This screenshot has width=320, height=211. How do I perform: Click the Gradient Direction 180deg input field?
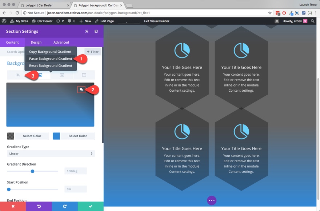tap(76, 171)
